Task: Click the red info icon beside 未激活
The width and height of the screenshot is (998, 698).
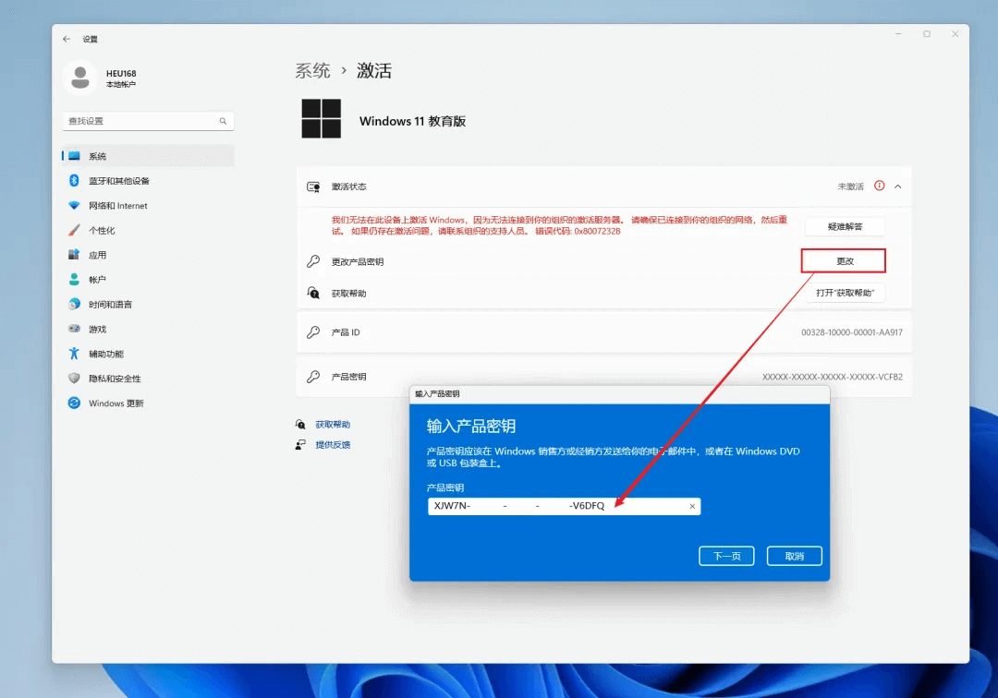Action: [879, 186]
